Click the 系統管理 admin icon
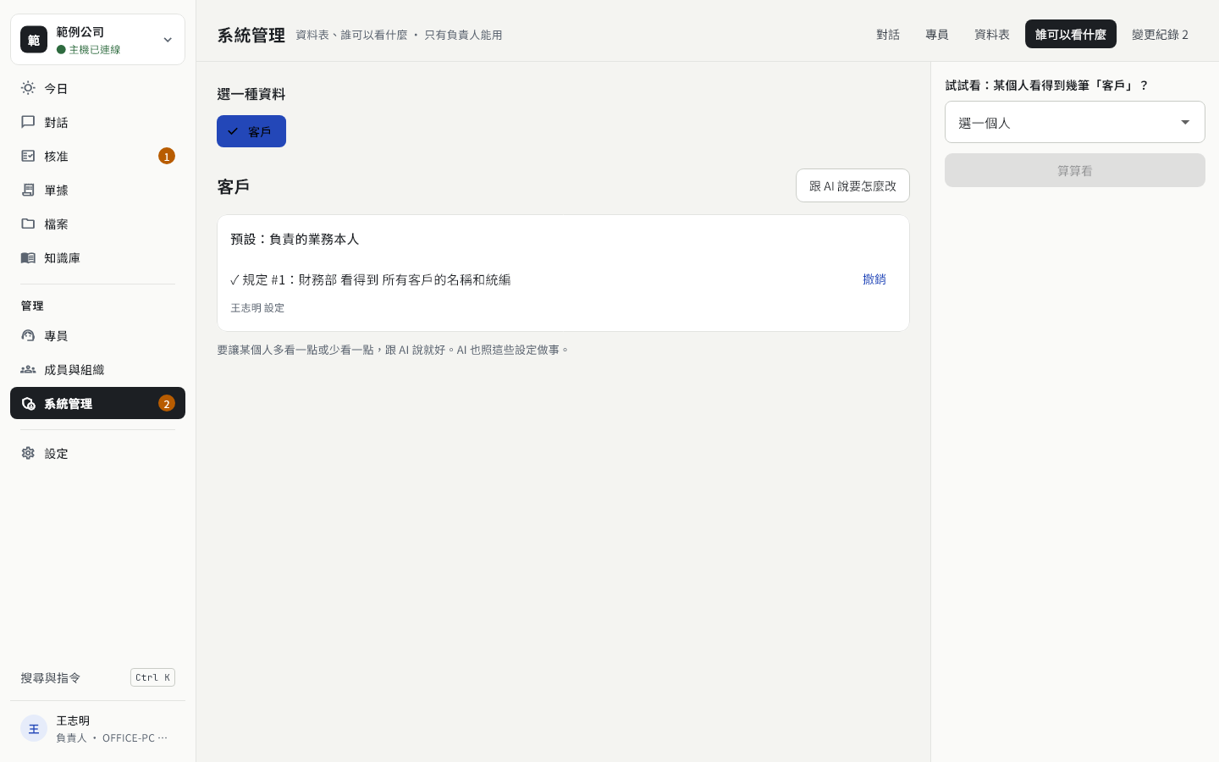This screenshot has height=762, width=1219. click(28, 403)
